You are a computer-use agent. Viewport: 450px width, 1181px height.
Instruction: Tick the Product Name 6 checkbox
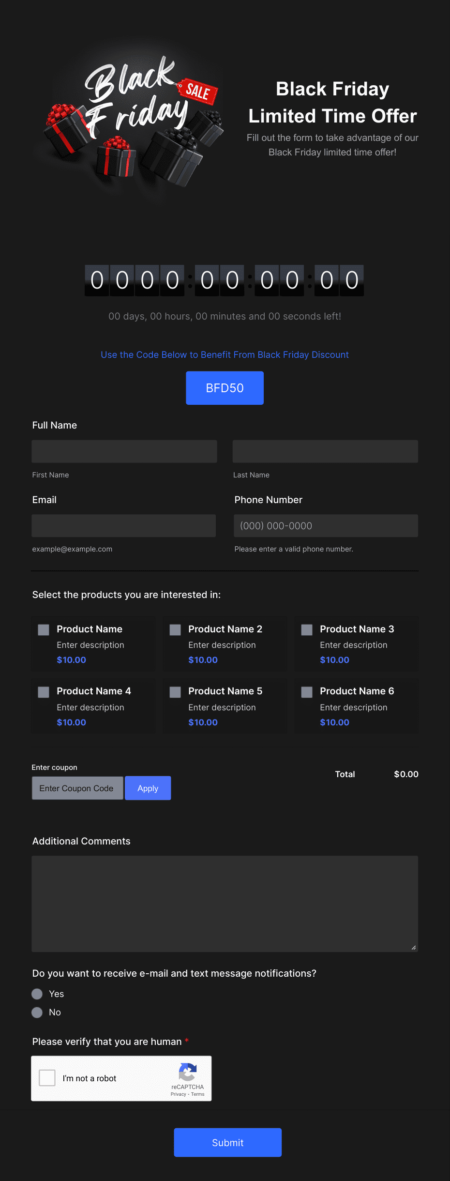click(307, 692)
